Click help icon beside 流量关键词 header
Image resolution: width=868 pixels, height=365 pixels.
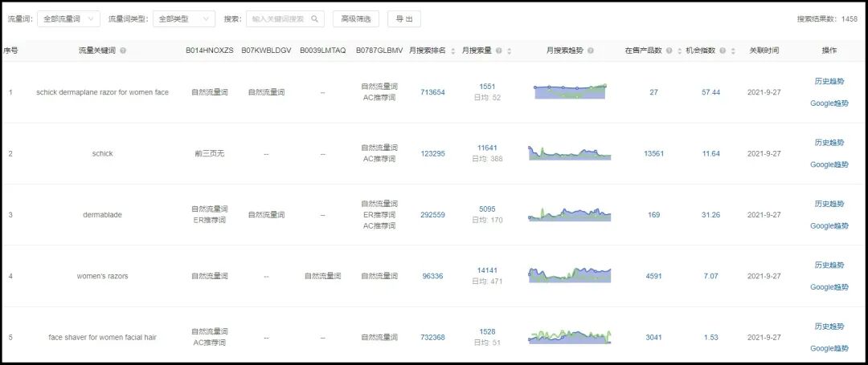pos(123,51)
